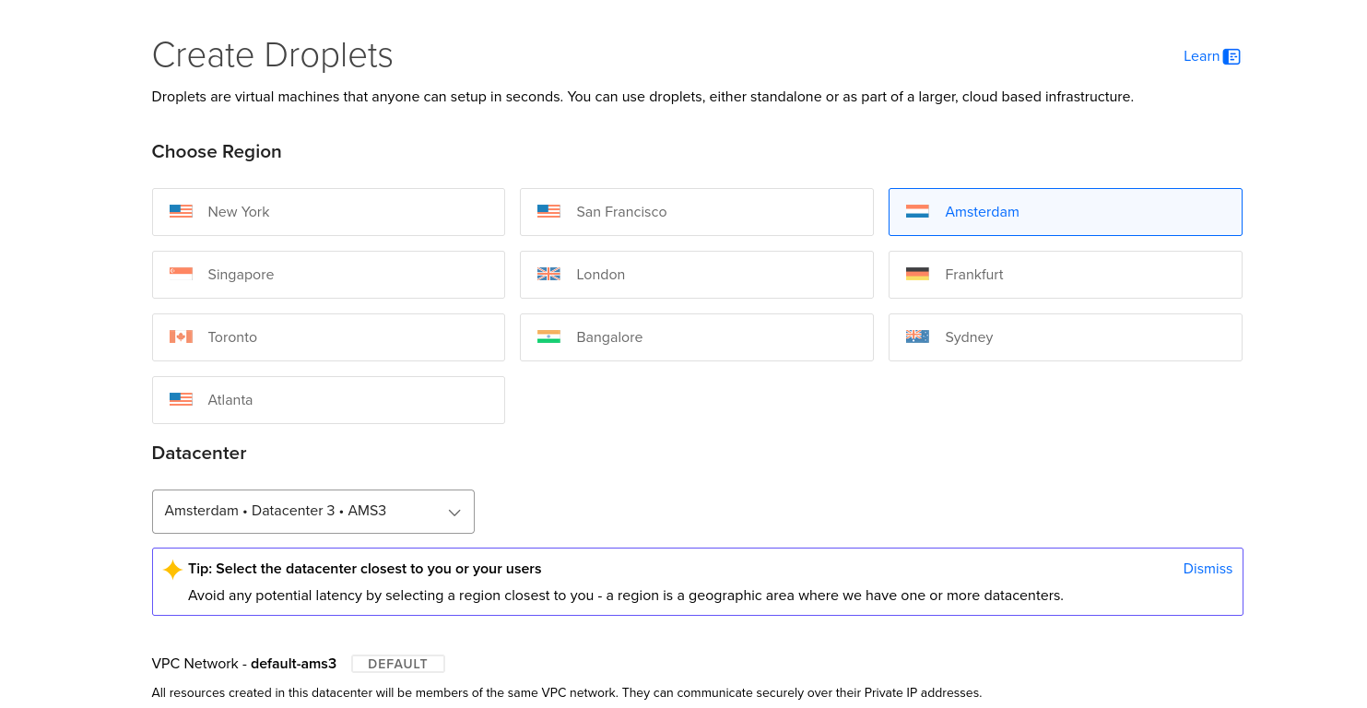
Task: Click the Australian flag icon beside Sydney
Action: (x=917, y=336)
